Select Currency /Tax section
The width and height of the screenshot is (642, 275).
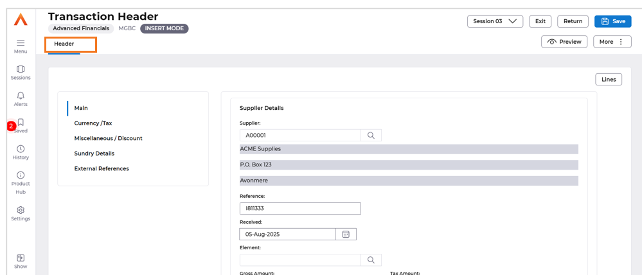click(x=93, y=123)
